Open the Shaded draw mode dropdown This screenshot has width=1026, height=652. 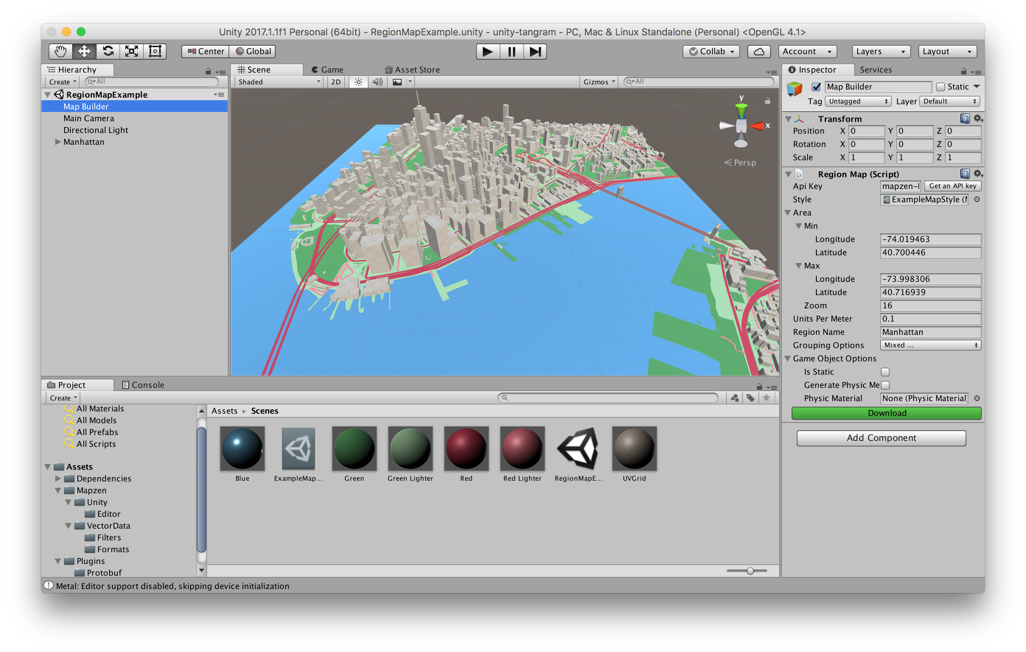[279, 82]
